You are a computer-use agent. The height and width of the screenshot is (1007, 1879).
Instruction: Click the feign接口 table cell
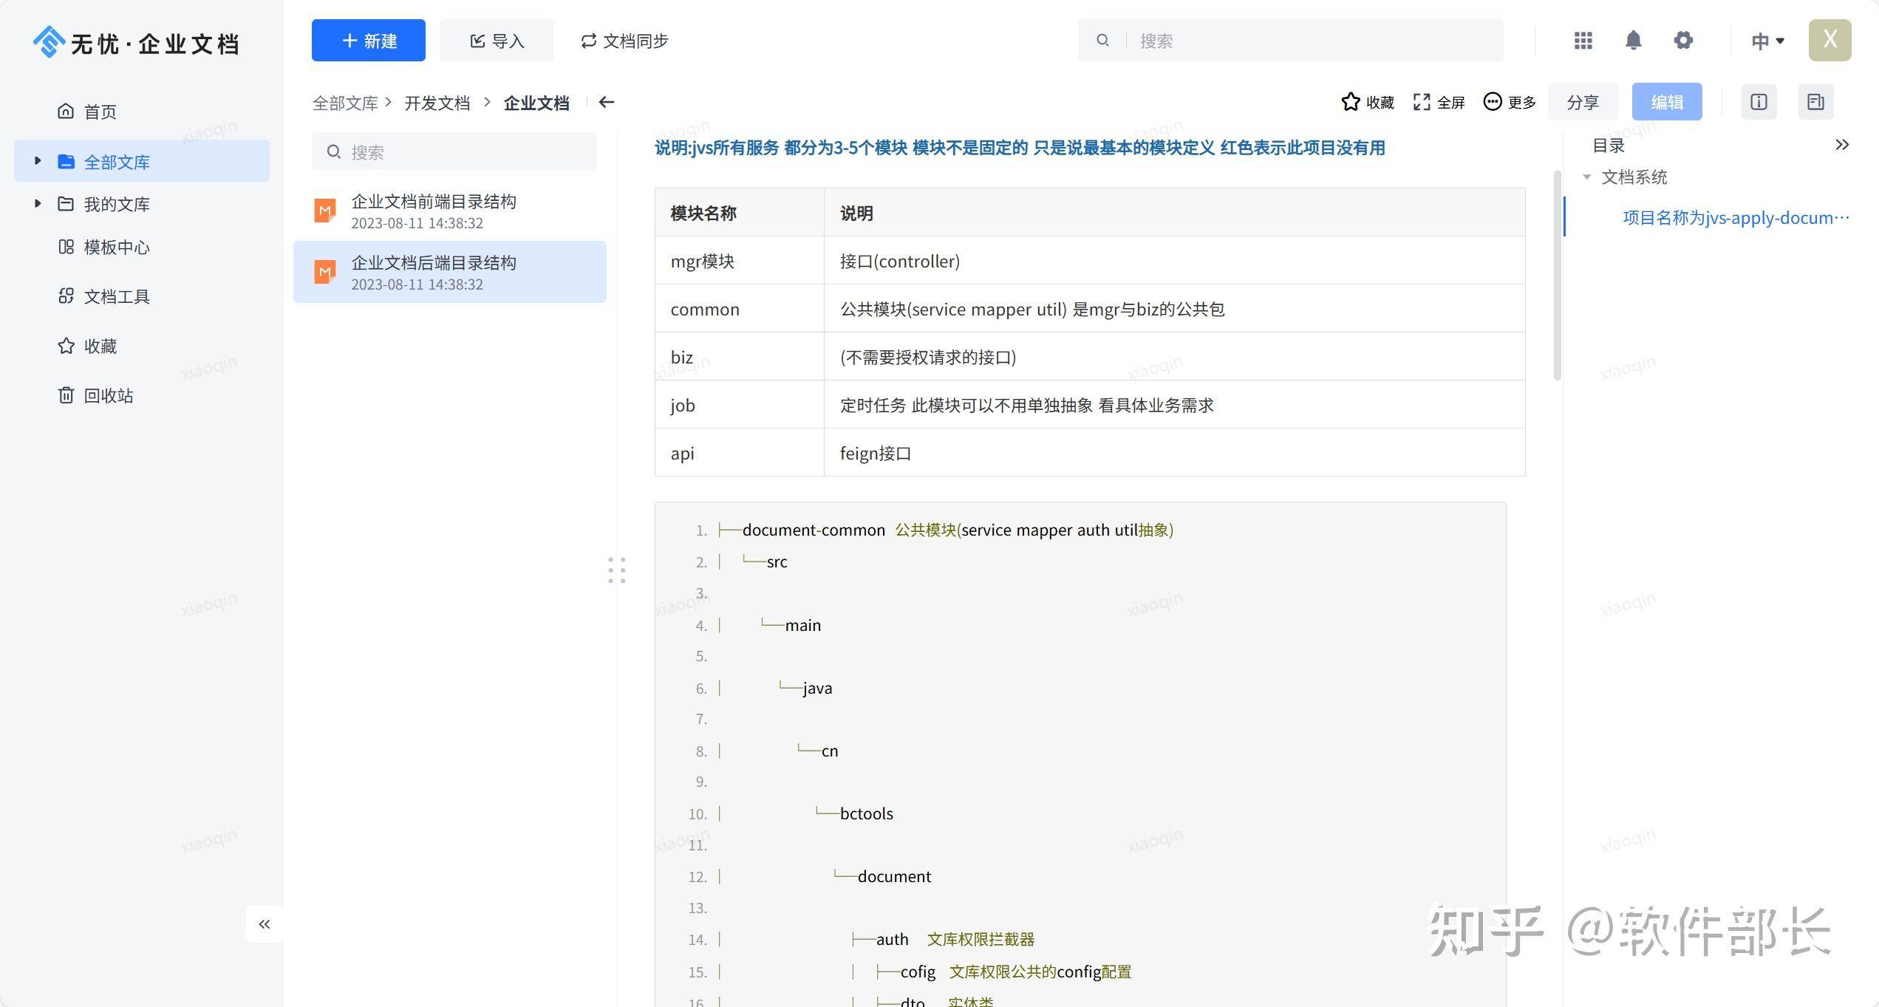(1175, 453)
